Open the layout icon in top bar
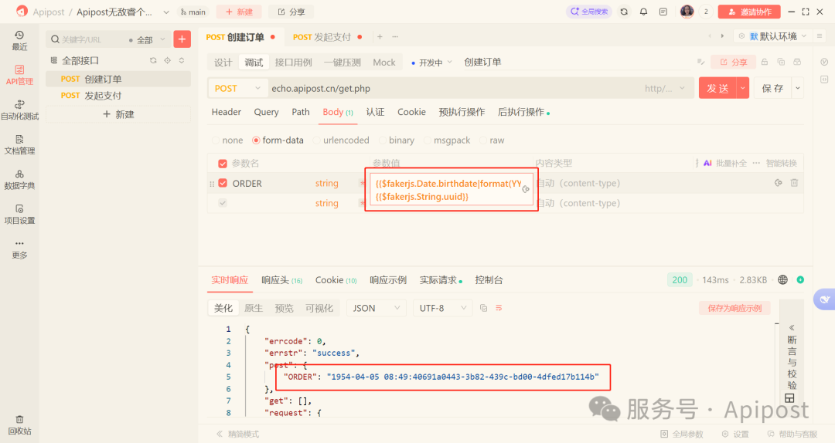The height and width of the screenshot is (443, 835). [663, 12]
